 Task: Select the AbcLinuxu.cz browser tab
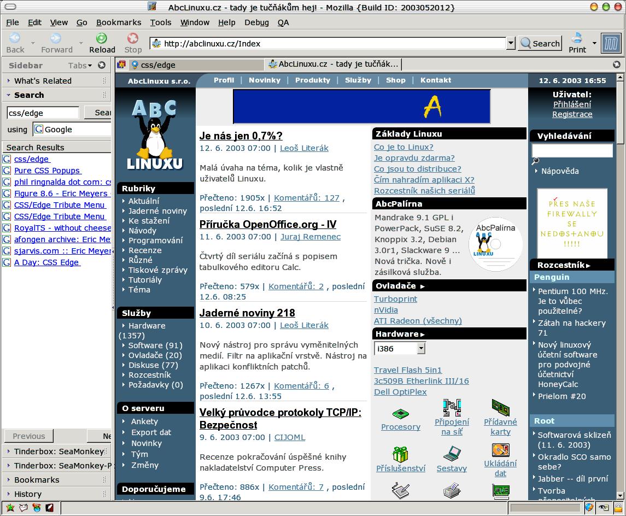pos(334,64)
